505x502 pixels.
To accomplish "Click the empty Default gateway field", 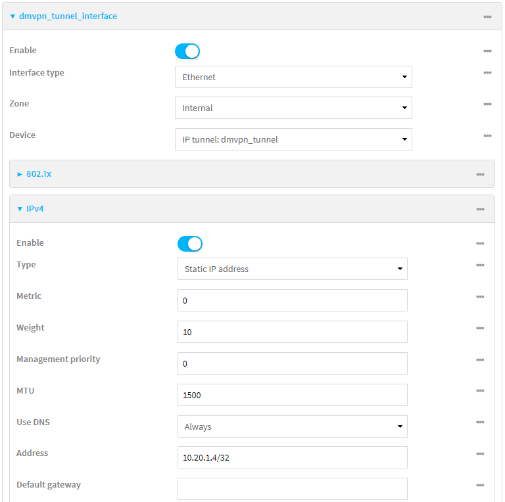I will click(x=292, y=489).
